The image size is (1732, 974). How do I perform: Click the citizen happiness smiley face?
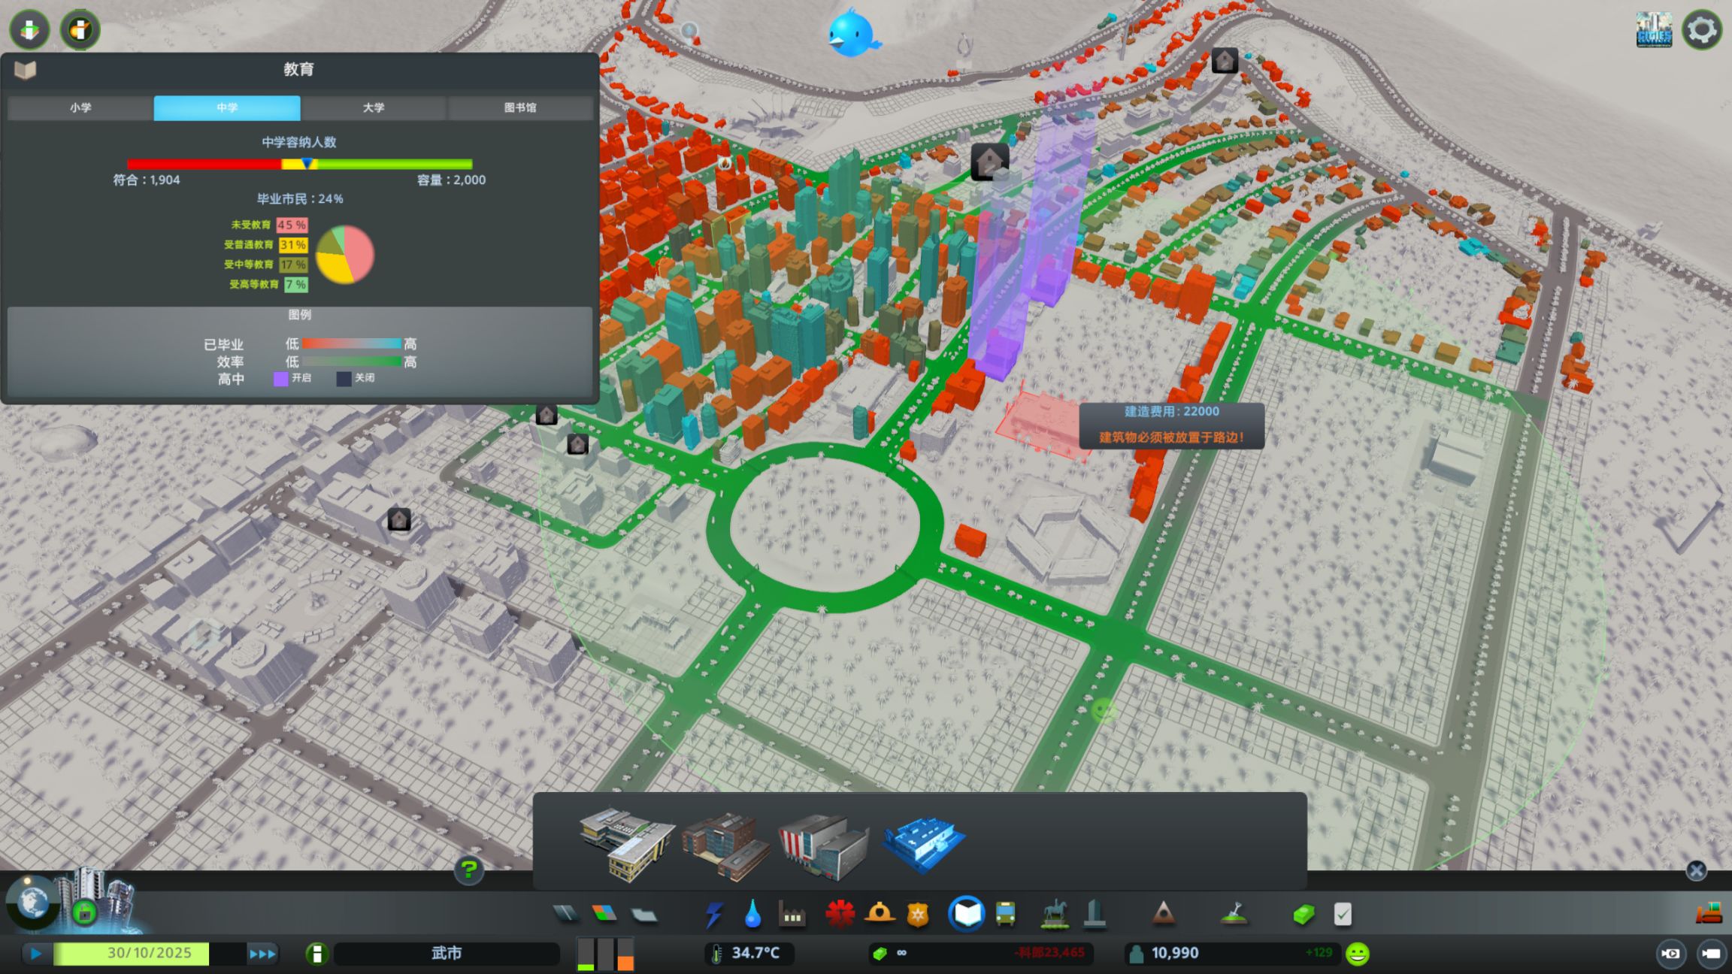[1358, 954]
